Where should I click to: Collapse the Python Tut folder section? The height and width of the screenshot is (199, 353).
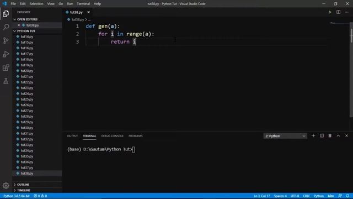26,31
